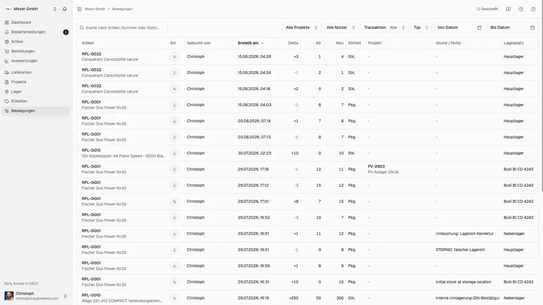The height and width of the screenshot is (305, 543).
Task: Click the checklist icon next to Geschafft
Action: pos(478,9)
